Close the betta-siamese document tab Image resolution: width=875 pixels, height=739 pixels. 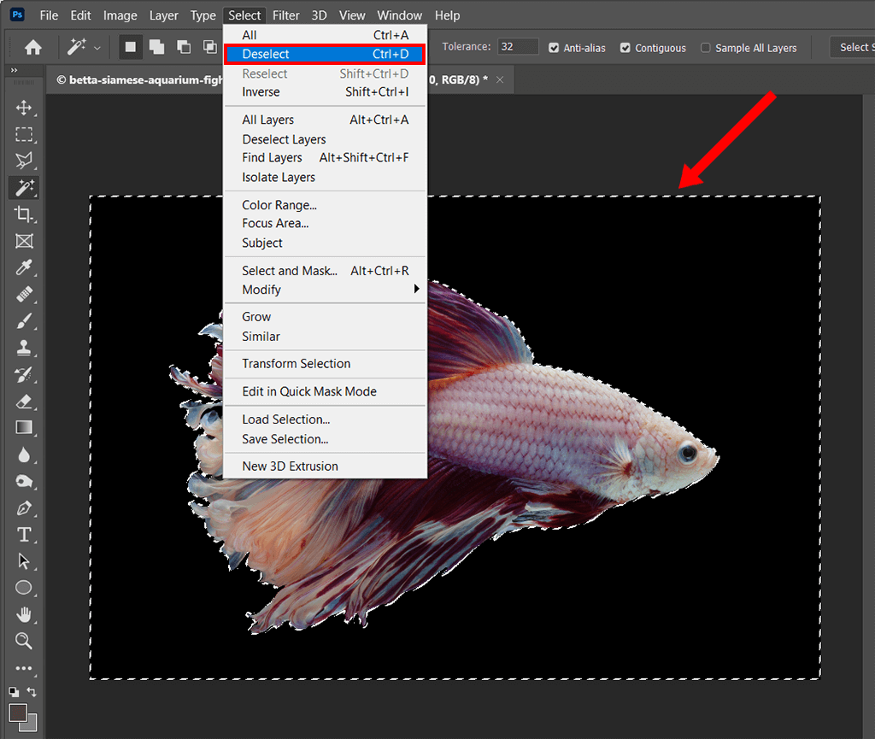[500, 79]
